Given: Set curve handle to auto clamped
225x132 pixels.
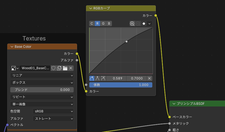Looking at the screenshot, I should pyautogui.click(x=103, y=78).
